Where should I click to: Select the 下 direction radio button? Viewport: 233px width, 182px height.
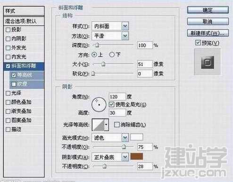[112, 55]
